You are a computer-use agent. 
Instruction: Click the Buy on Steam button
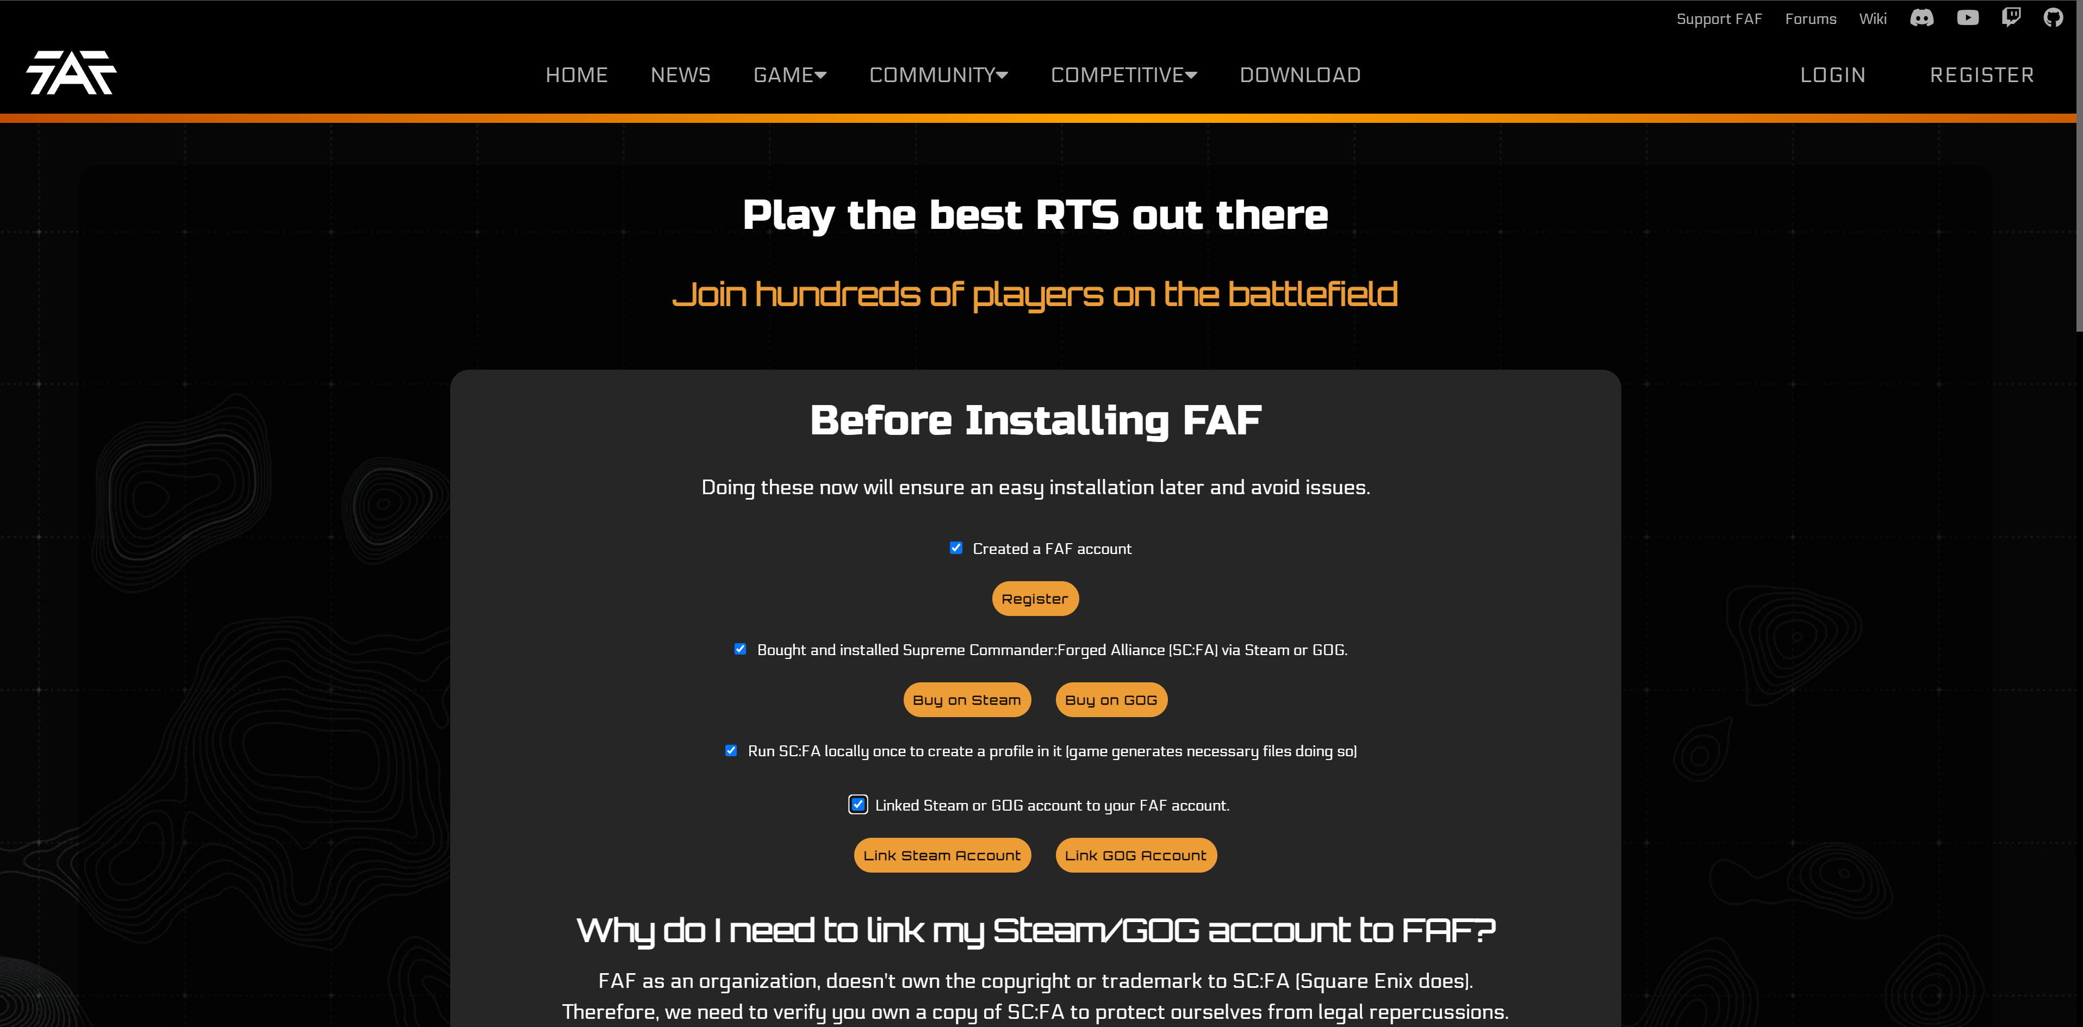tap(966, 699)
